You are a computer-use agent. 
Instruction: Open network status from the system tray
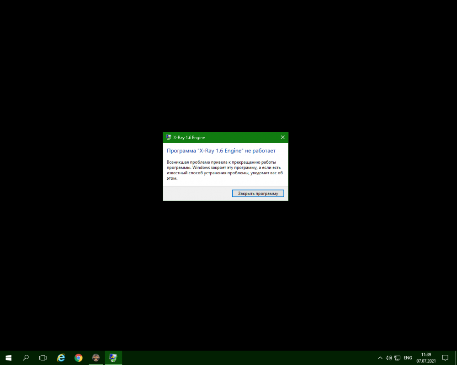point(398,358)
